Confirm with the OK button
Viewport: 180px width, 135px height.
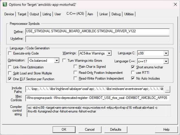click(64, 130)
